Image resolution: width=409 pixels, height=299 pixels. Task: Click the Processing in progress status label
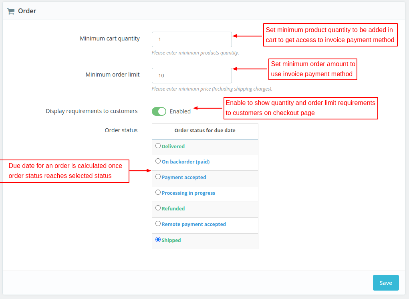point(188,193)
